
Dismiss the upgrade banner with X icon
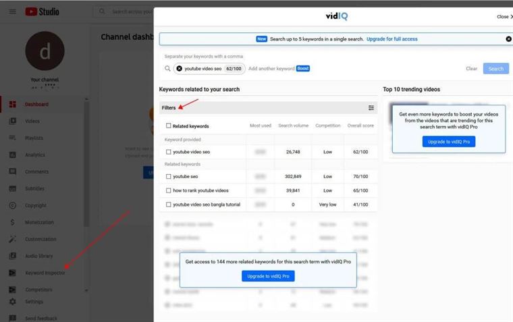tap(508, 39)
